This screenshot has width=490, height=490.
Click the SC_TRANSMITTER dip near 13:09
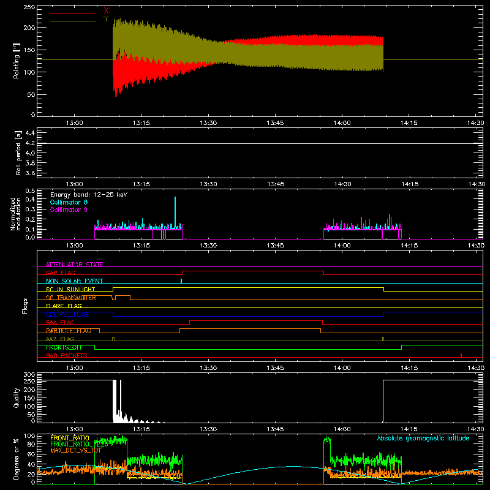click(x=114, y=298)
